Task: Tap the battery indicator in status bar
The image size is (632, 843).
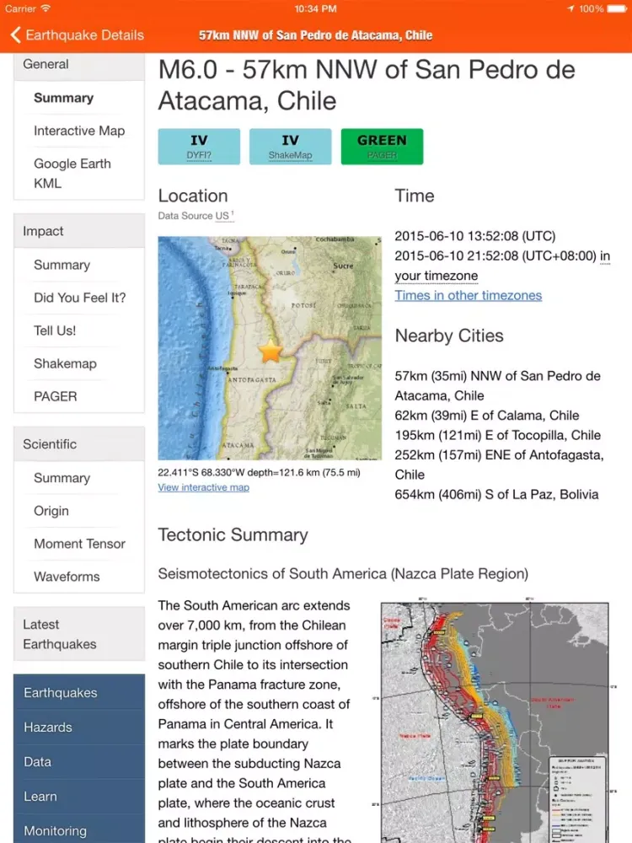Action: point(616,8)
